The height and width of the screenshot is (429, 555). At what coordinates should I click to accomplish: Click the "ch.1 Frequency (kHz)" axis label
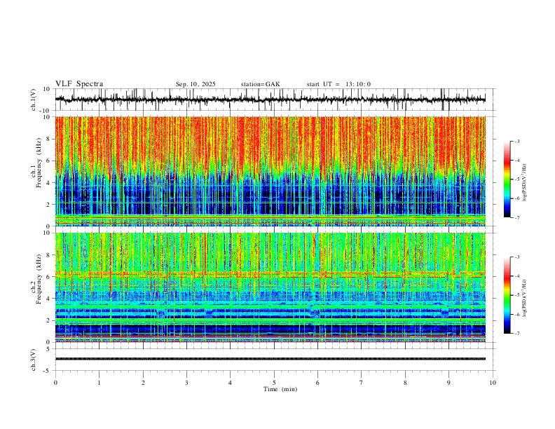tap(36, 161)
